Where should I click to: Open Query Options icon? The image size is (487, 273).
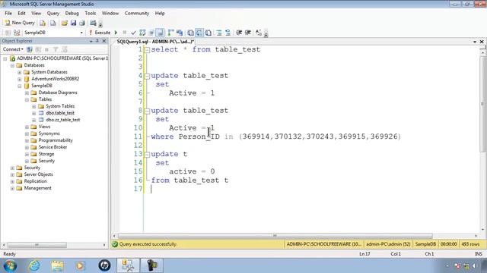pos(151,33)
